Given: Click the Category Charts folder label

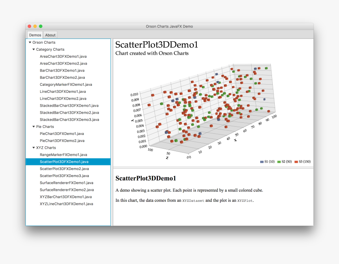Looking at the screenshot, I should coord(50,50).
